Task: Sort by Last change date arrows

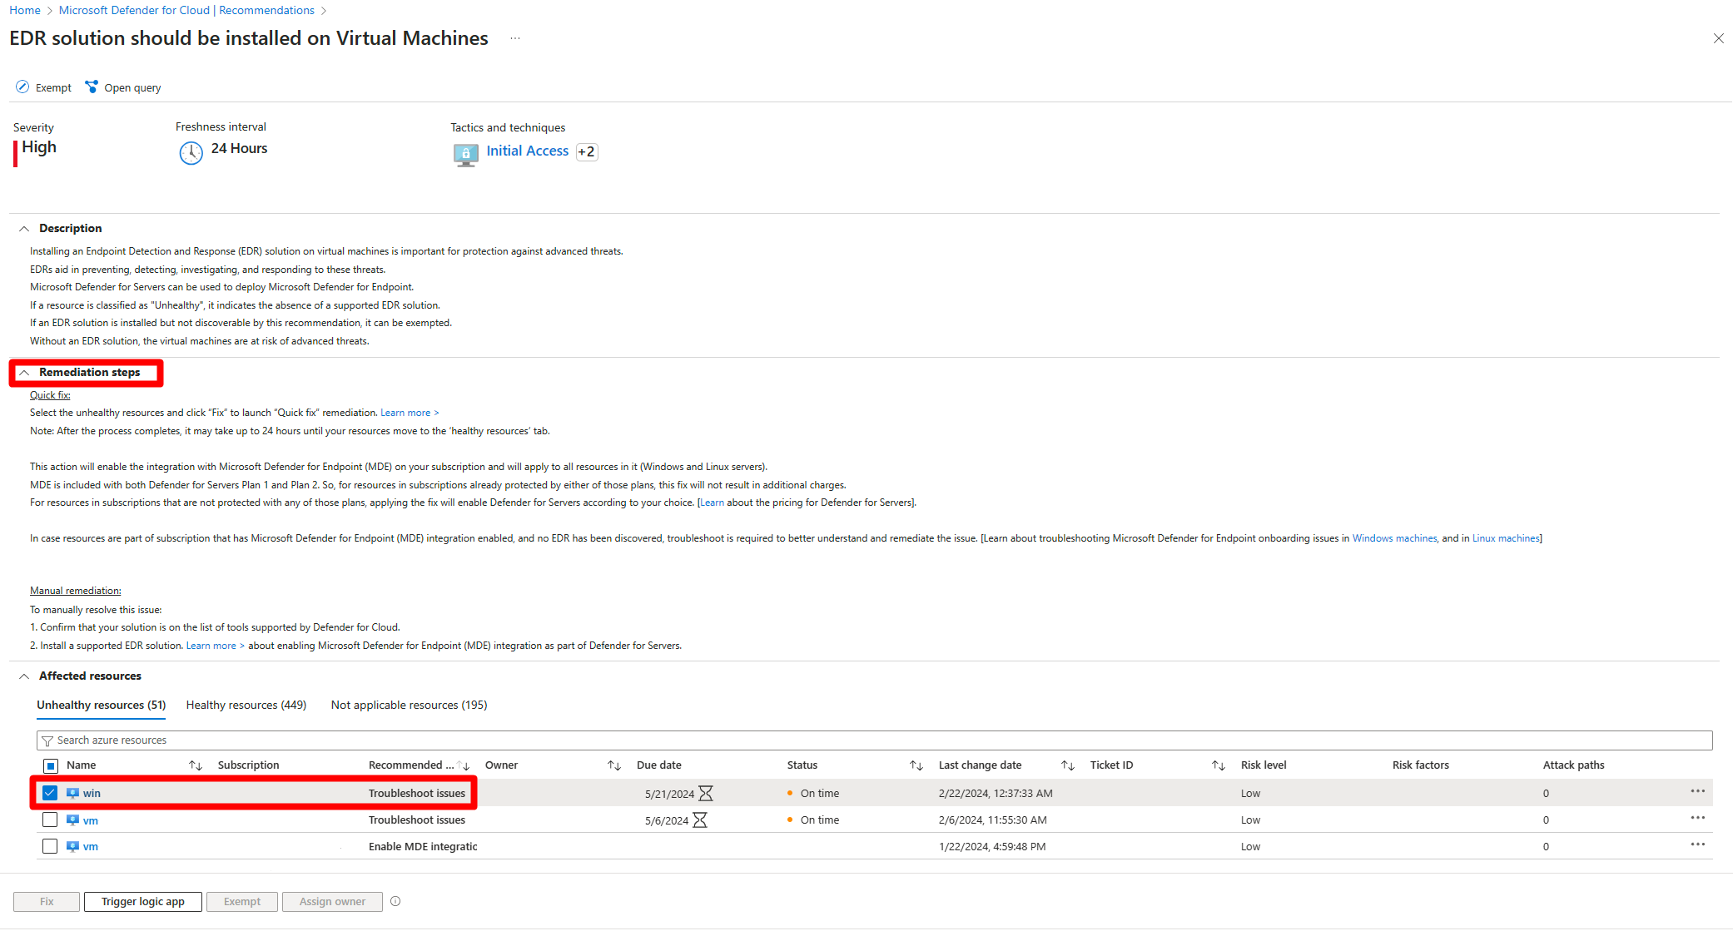Action: tap(1068, 765)
